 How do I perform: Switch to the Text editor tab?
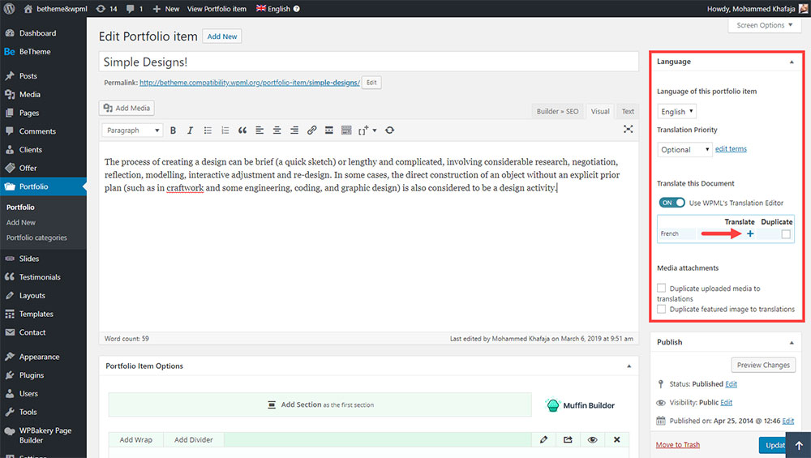point(628,112)
